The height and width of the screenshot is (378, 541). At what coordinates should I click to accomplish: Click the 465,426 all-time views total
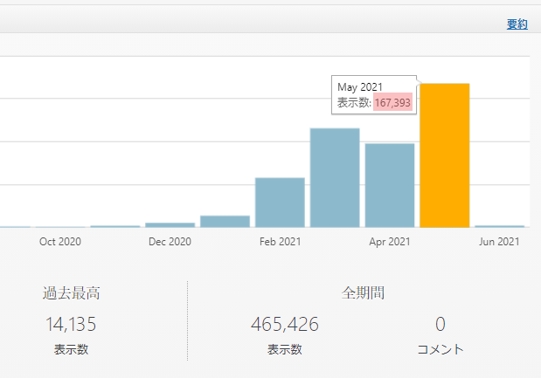click(x=285, y=325)
